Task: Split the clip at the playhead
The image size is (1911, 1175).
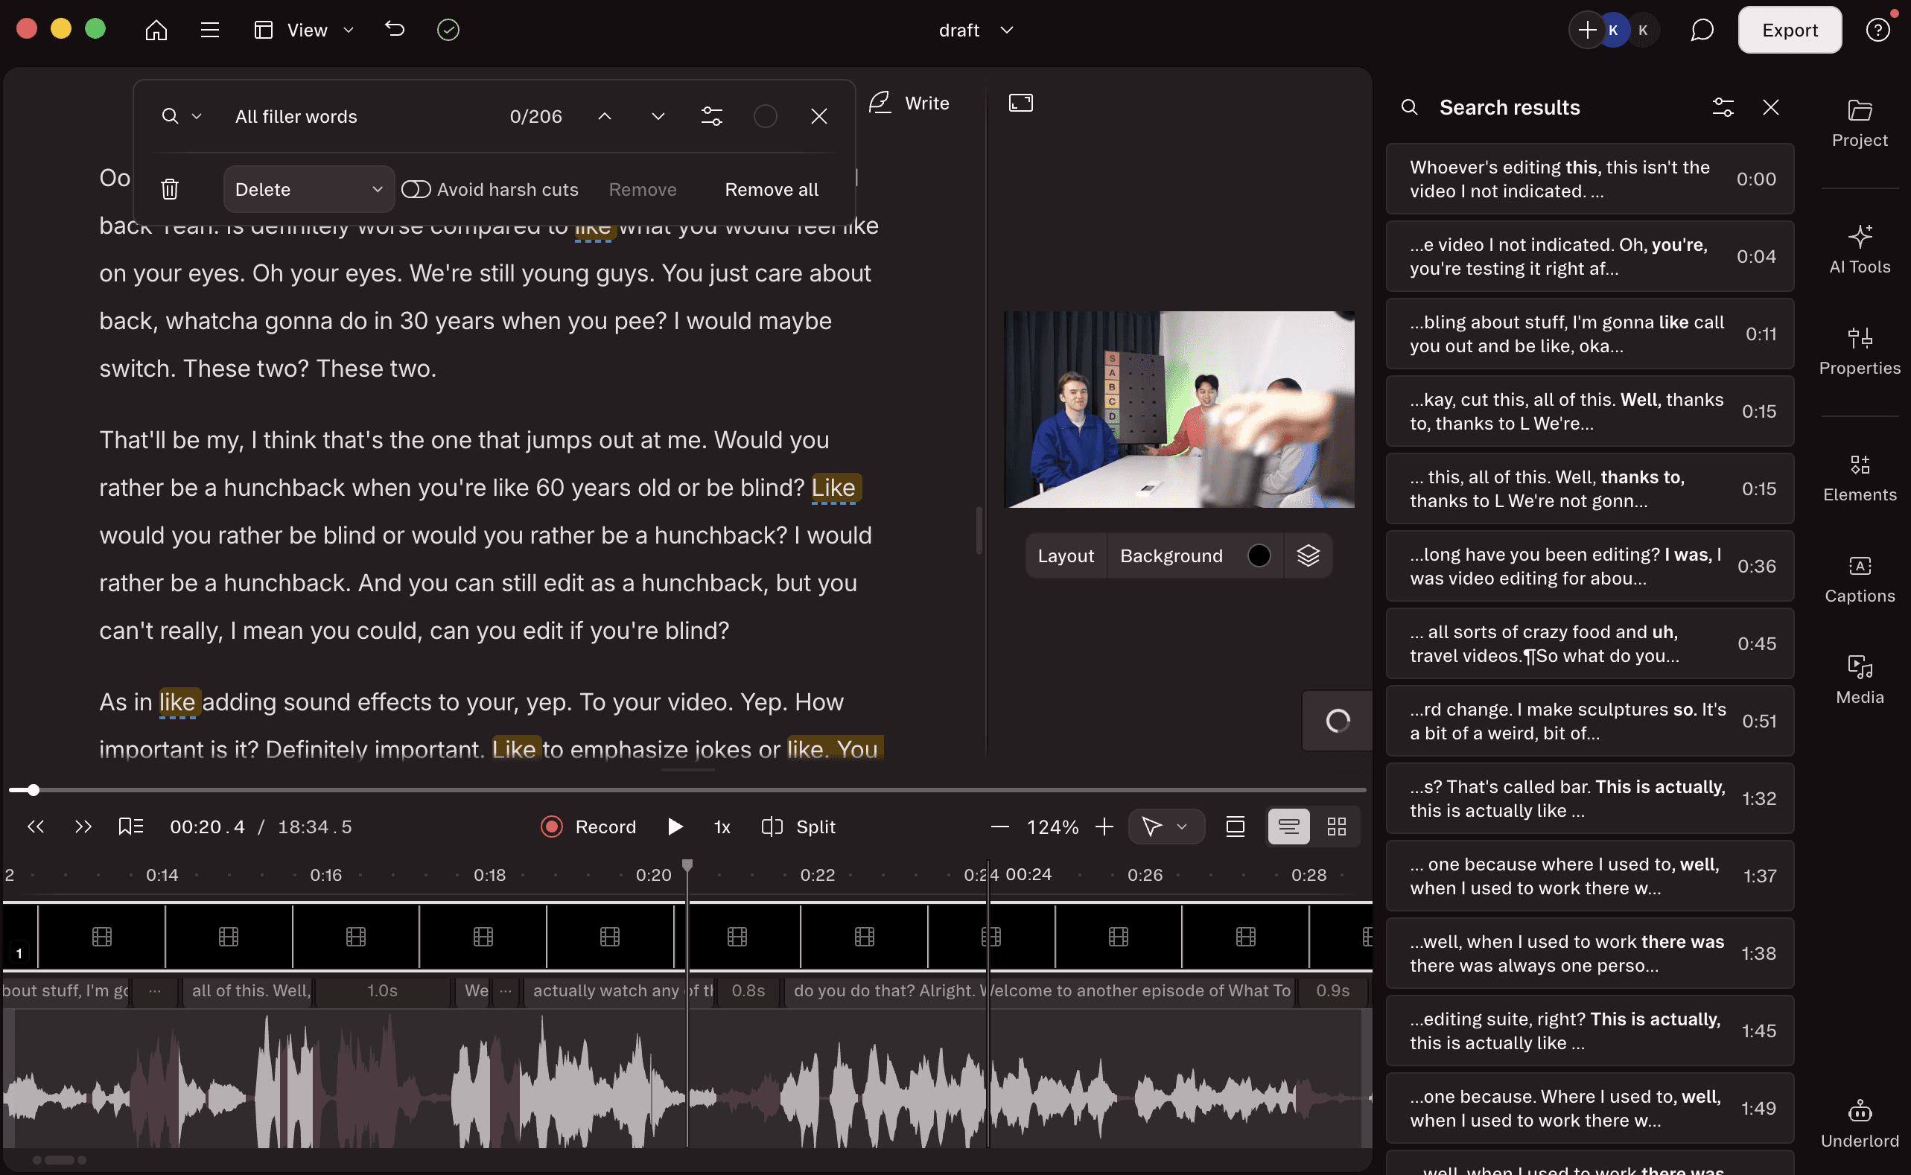Action: 798,826
